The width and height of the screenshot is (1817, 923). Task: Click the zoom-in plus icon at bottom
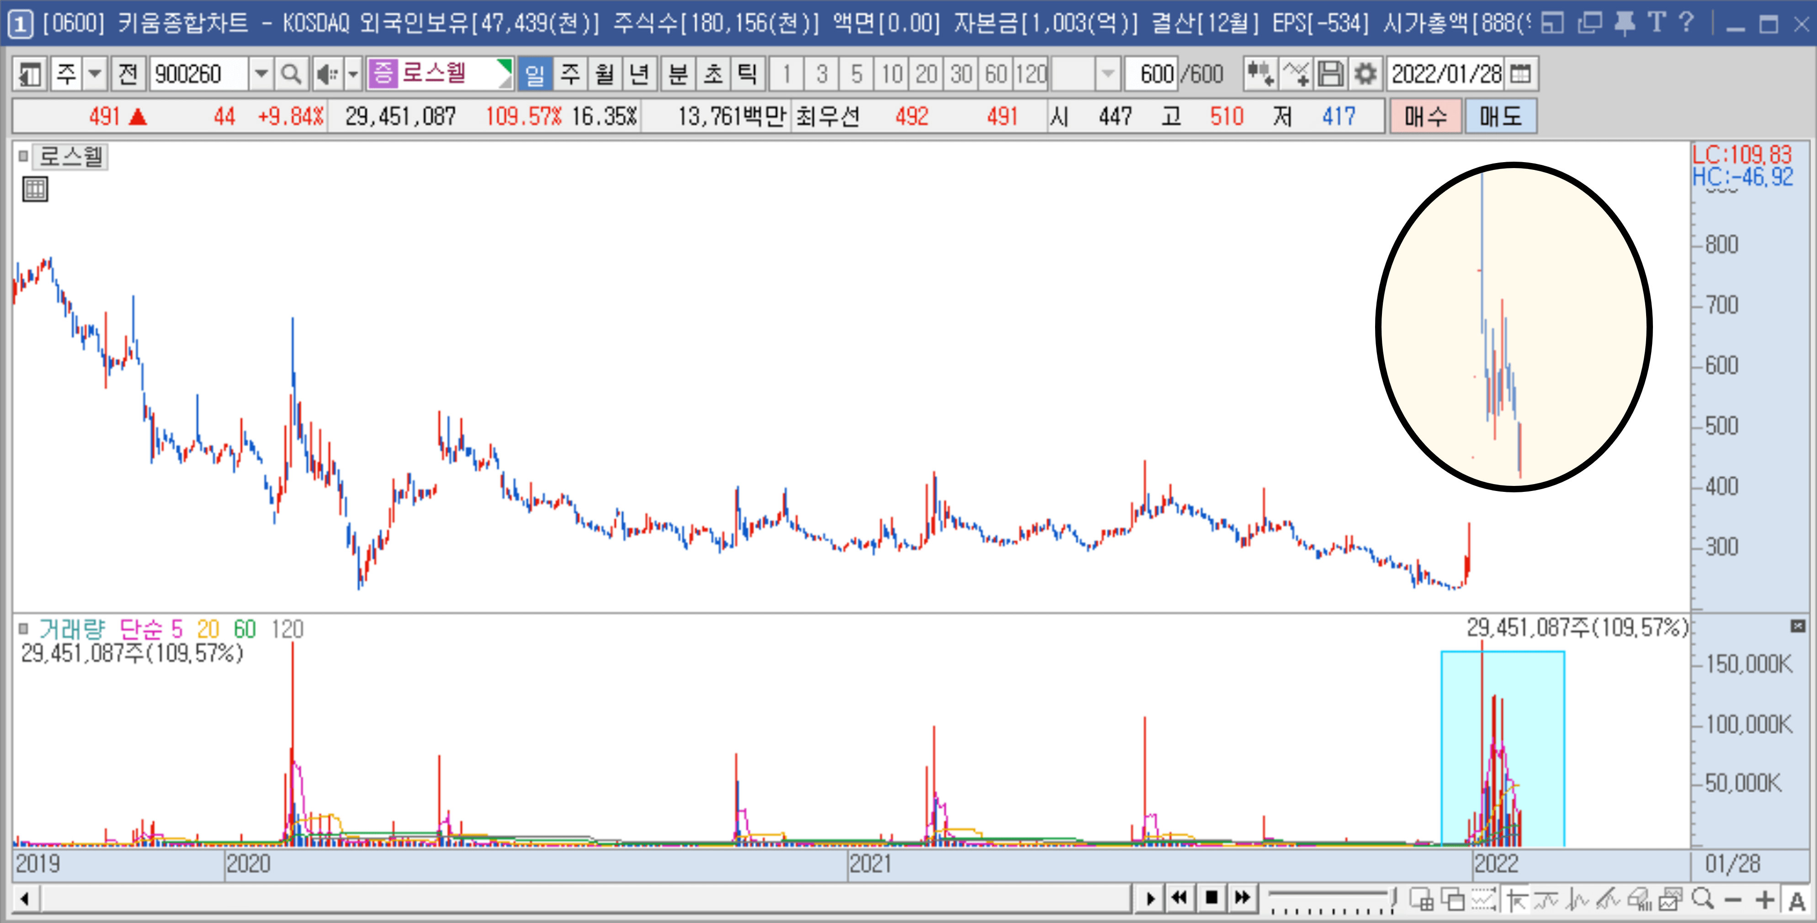[x=1765, y=900]
